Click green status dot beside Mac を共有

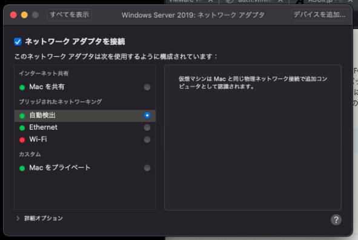(x=22, y=87)
